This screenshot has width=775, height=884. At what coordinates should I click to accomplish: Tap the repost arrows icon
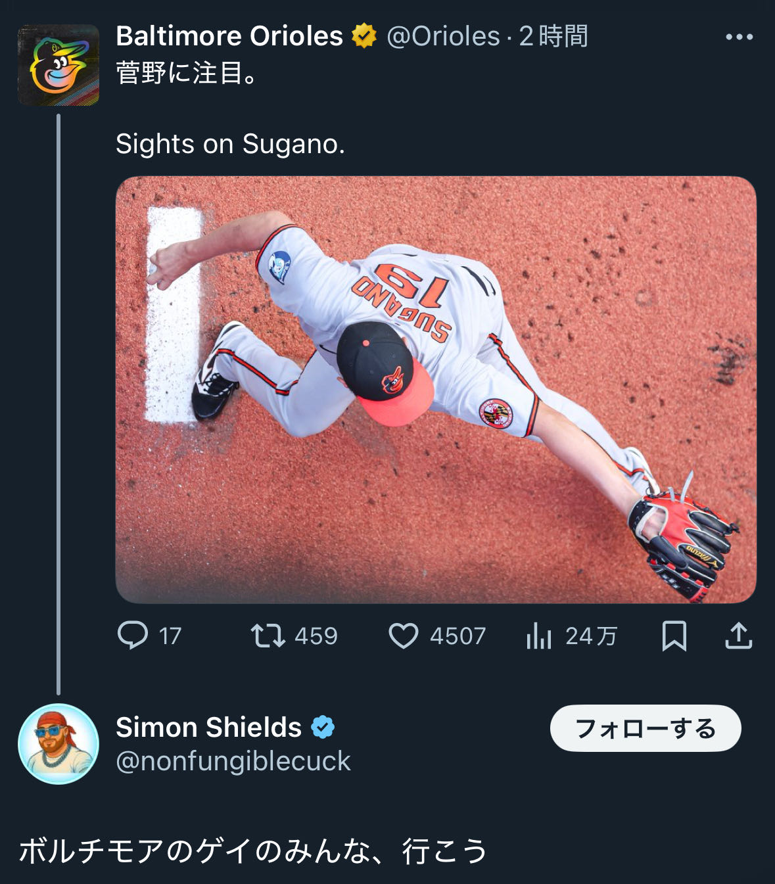coord(268,636)
